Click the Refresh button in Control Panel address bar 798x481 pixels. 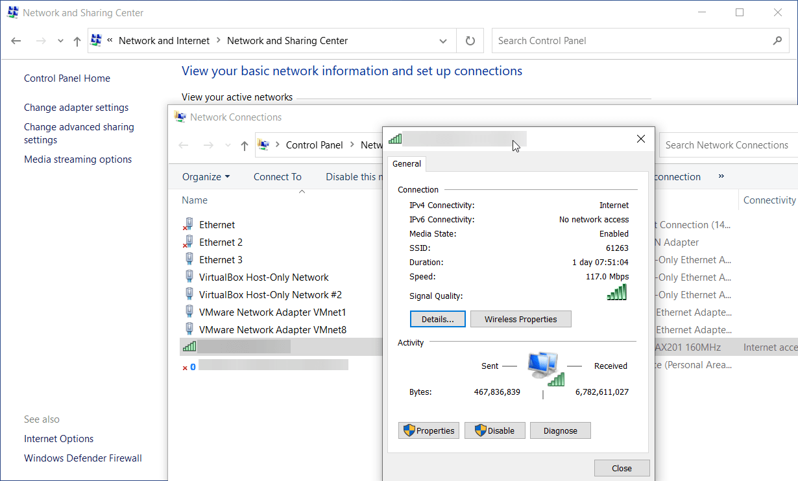pyautogui.click(x=470, y=41)
